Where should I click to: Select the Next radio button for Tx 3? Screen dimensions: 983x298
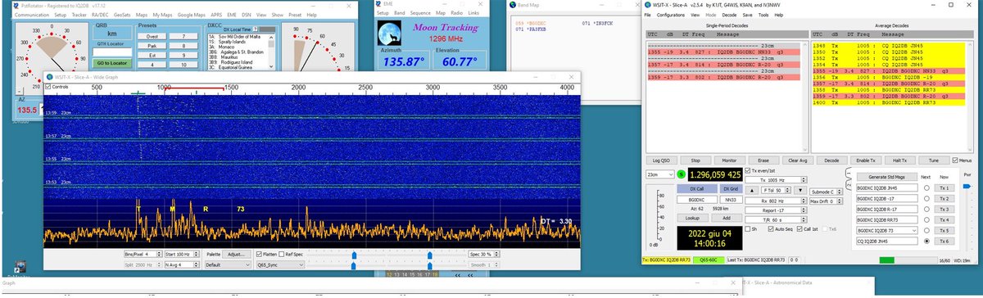click(926, 209)
